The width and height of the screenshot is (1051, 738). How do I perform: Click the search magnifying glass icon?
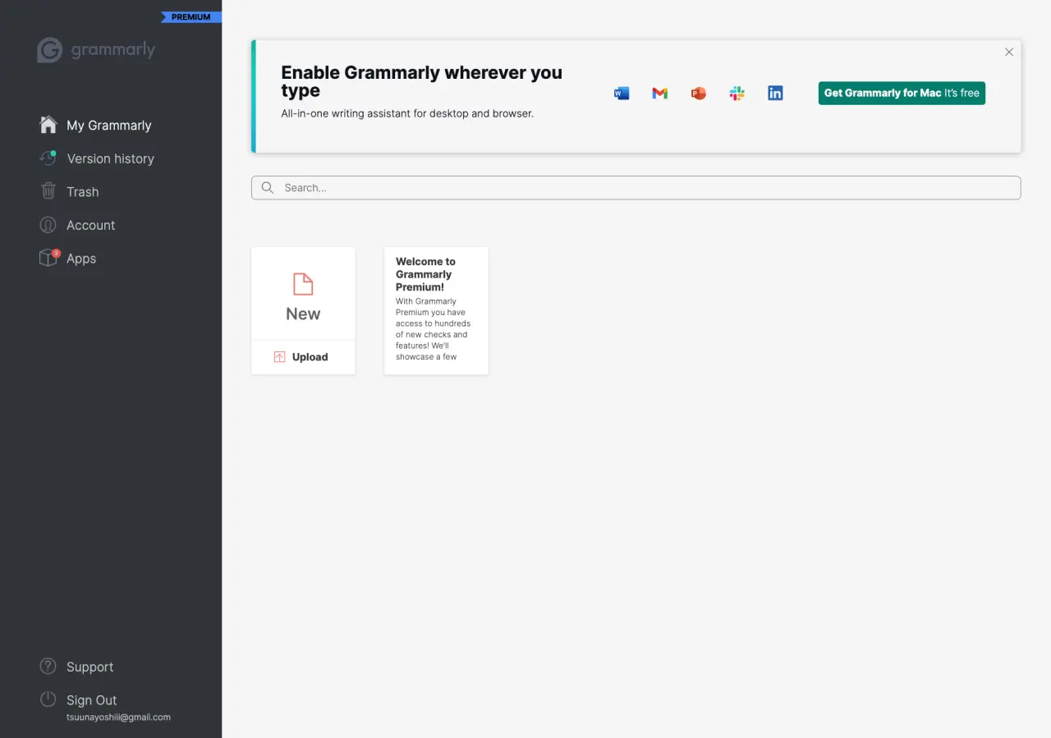(x=268, y=188)
